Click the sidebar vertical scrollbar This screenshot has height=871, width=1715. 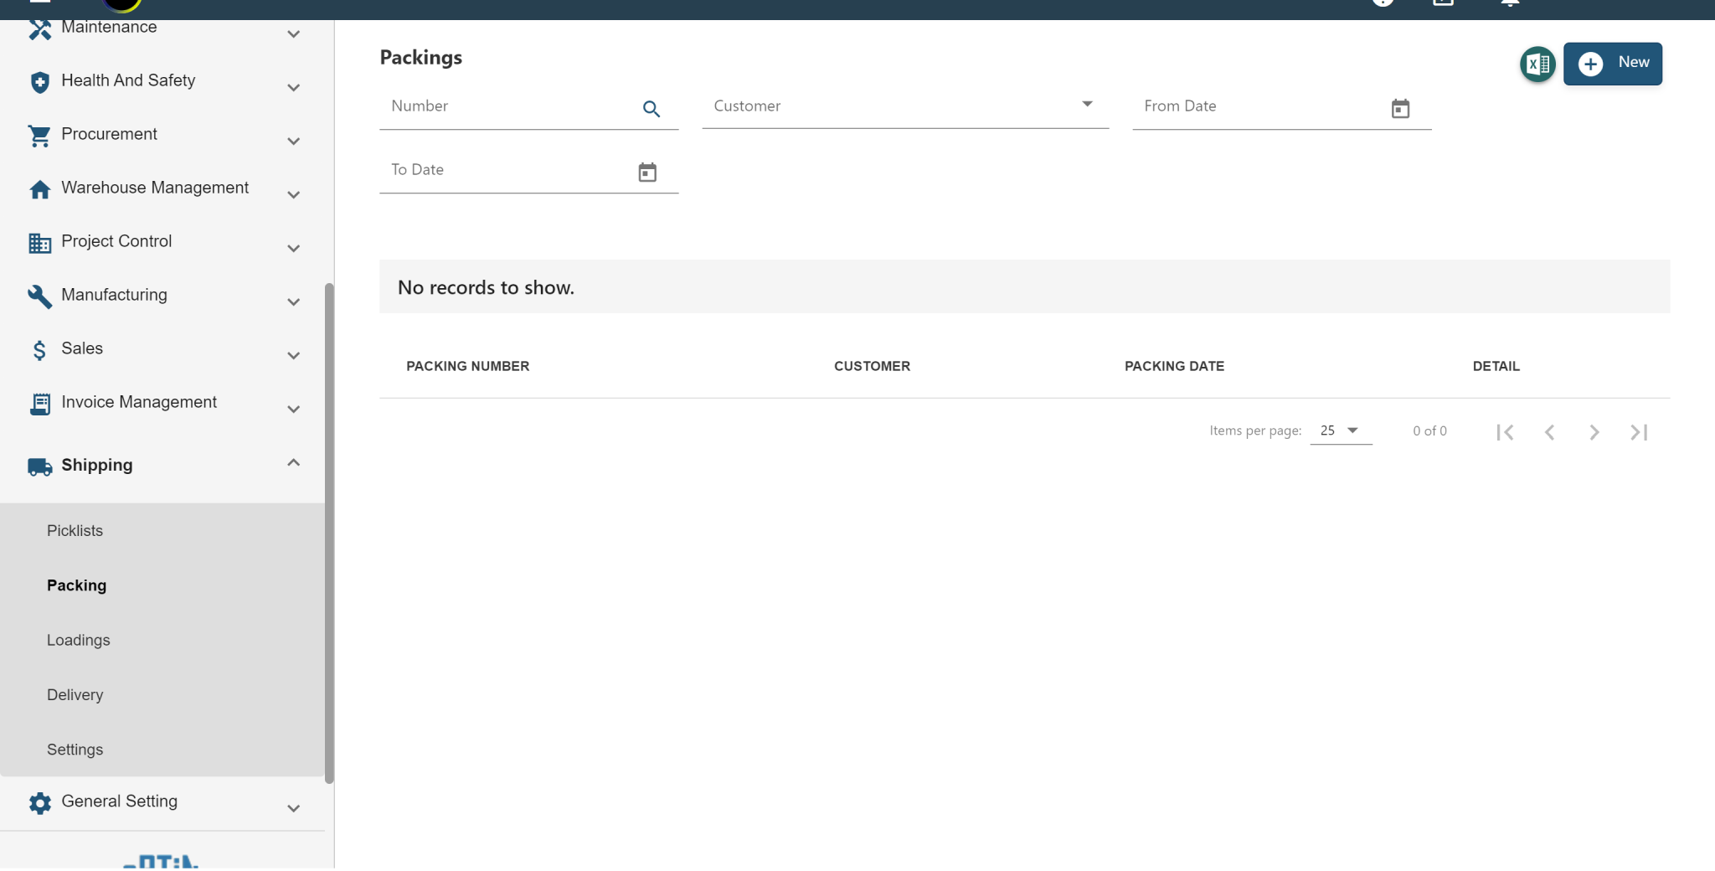click(x=329, y=533)
